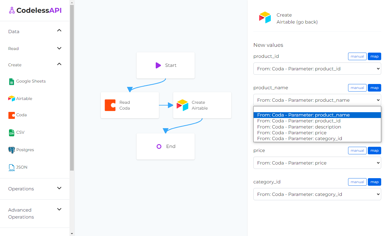Image resolution: width=387 pixels, height=236 pixels.
Task: Select the JSON file icon
Action: [x=11, y=167]
